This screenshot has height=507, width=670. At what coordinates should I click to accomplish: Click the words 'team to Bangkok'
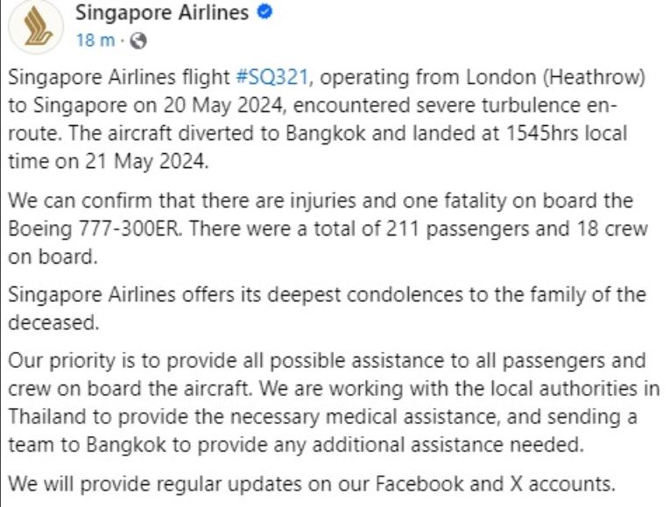88,445
